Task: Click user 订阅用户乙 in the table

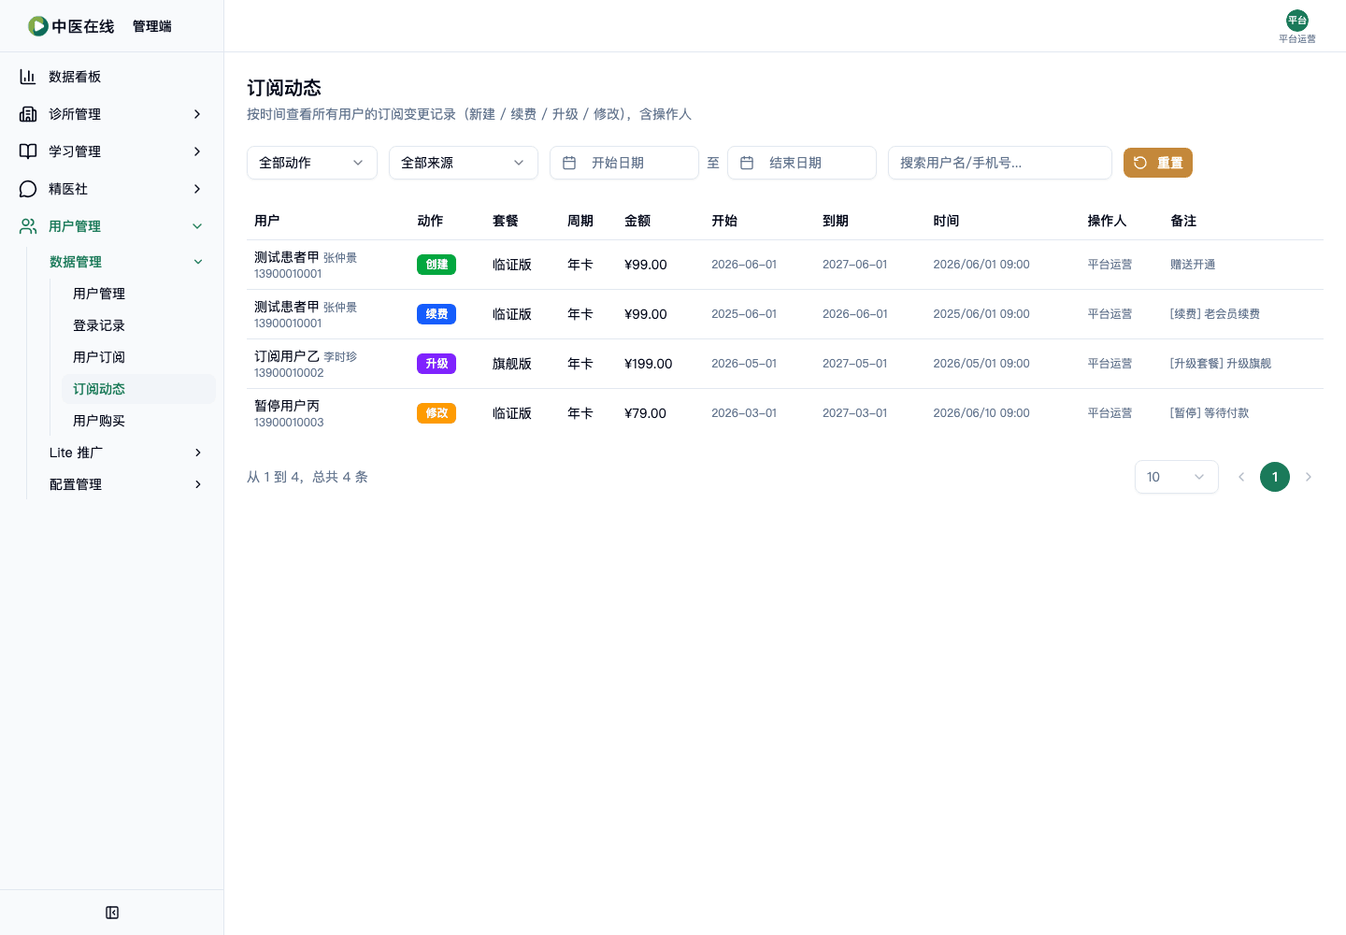Action: click(x=287, y=356)
